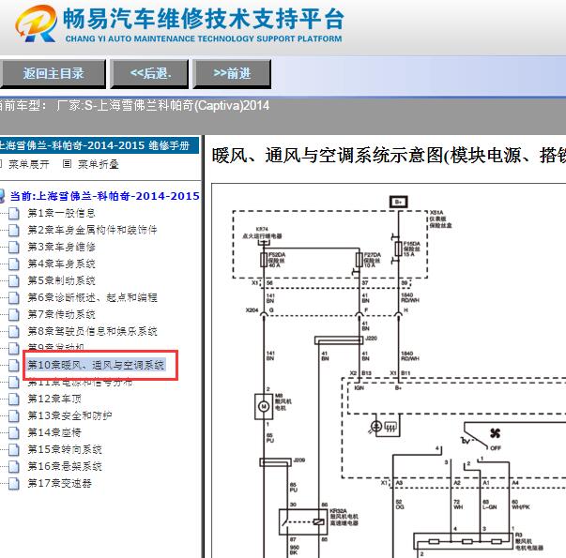The width and height of the screenshot is (566, 558).
Task: Click page icon beside 第5章制动系统
Action: pyautogui.click(x=14, y=280)
